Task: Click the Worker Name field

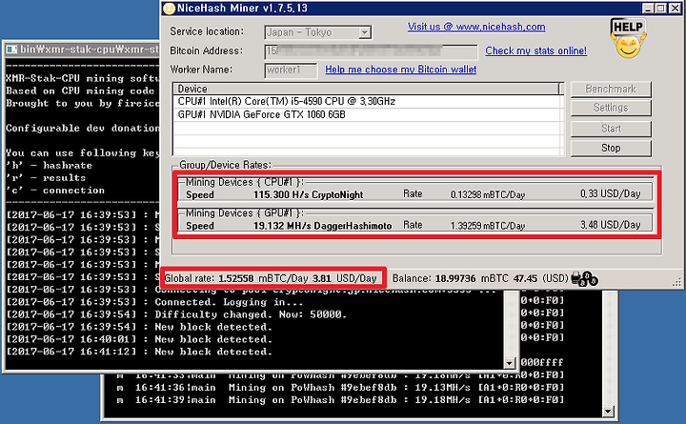Action: (291, 70)
